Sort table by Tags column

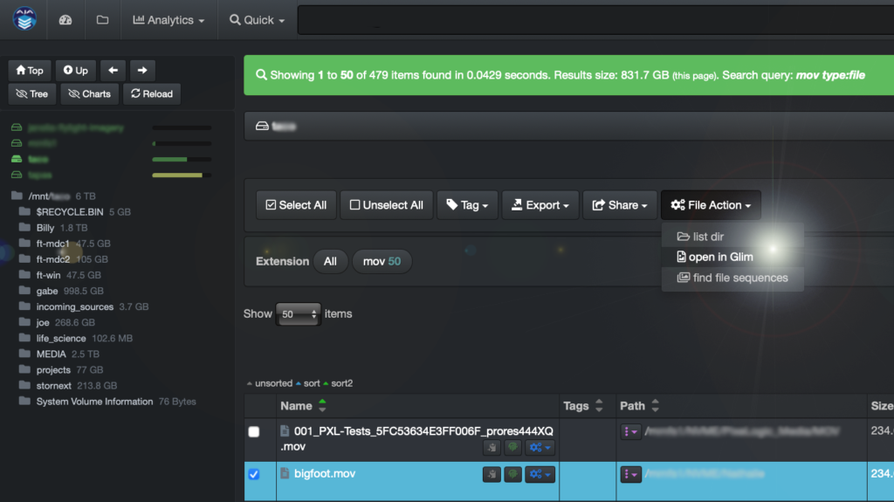(x=582, y=406)
